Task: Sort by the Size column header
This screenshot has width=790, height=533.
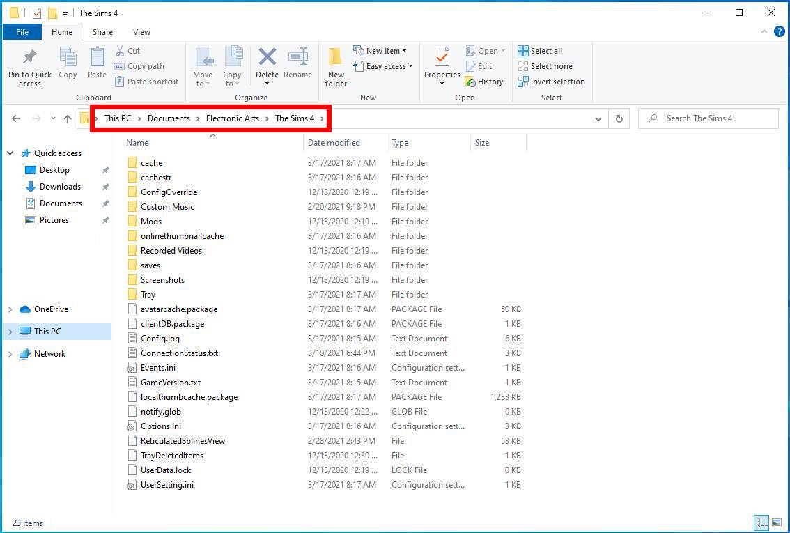Action: [x=498, y=143]
